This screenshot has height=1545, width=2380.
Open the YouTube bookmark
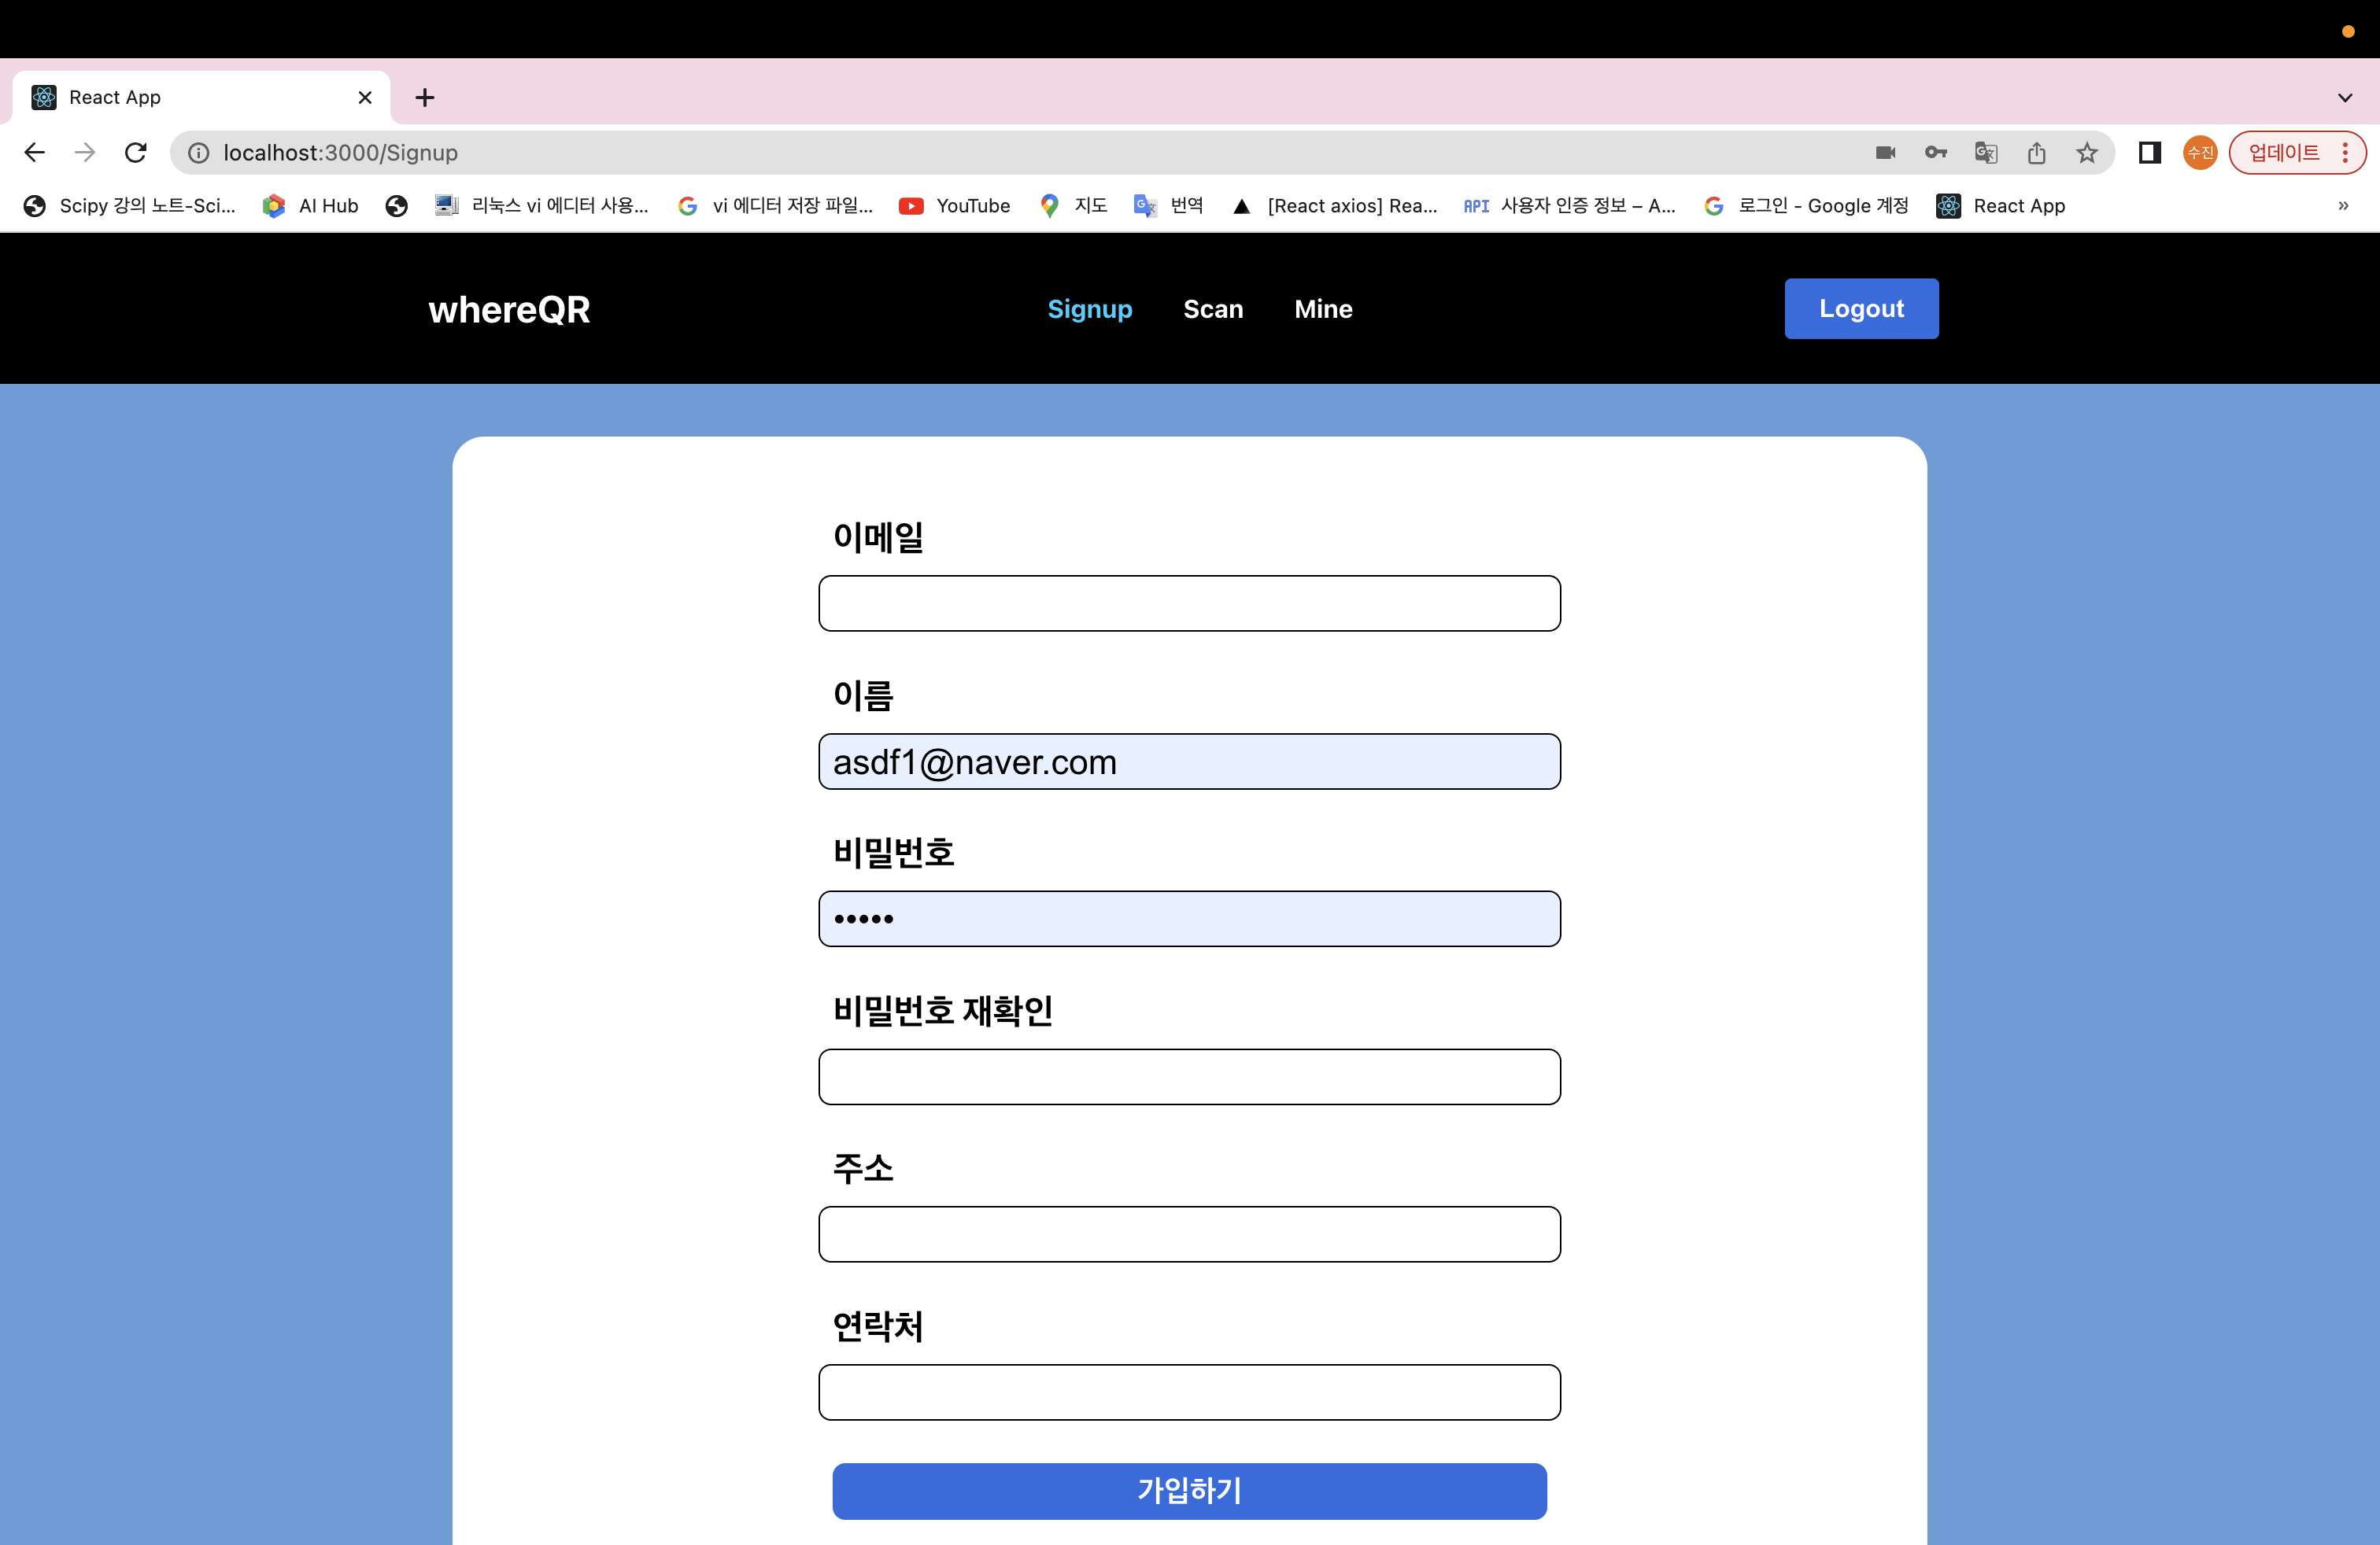(x=954, y=205)
